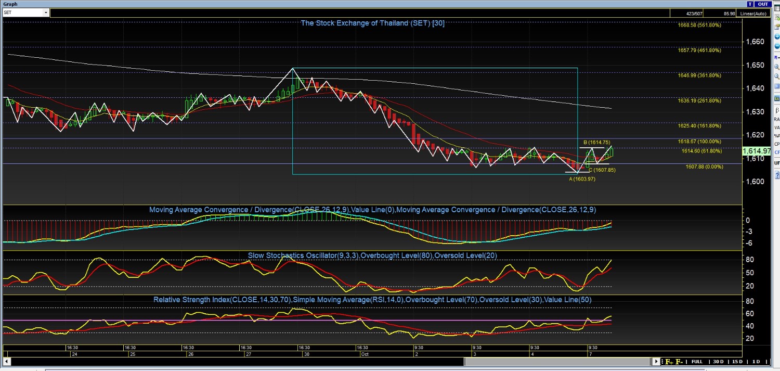Click the point label A (1603.97)
The image size is (780, 371).
[582, 179]
